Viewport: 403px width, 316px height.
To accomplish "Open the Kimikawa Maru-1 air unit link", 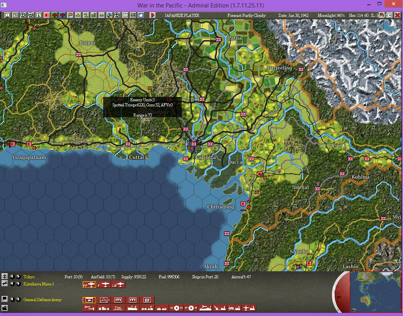I will pos(38,284).
